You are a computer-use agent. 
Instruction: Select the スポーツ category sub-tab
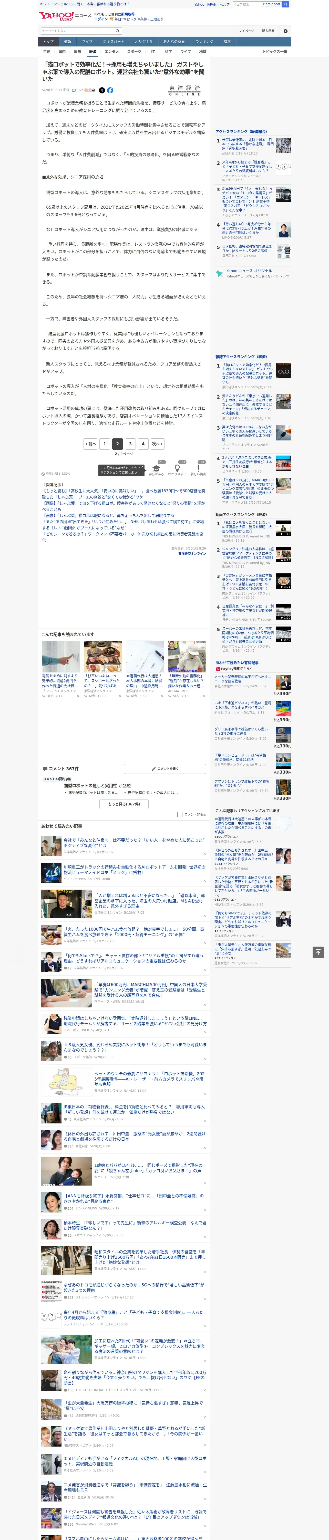pos(134,52)
